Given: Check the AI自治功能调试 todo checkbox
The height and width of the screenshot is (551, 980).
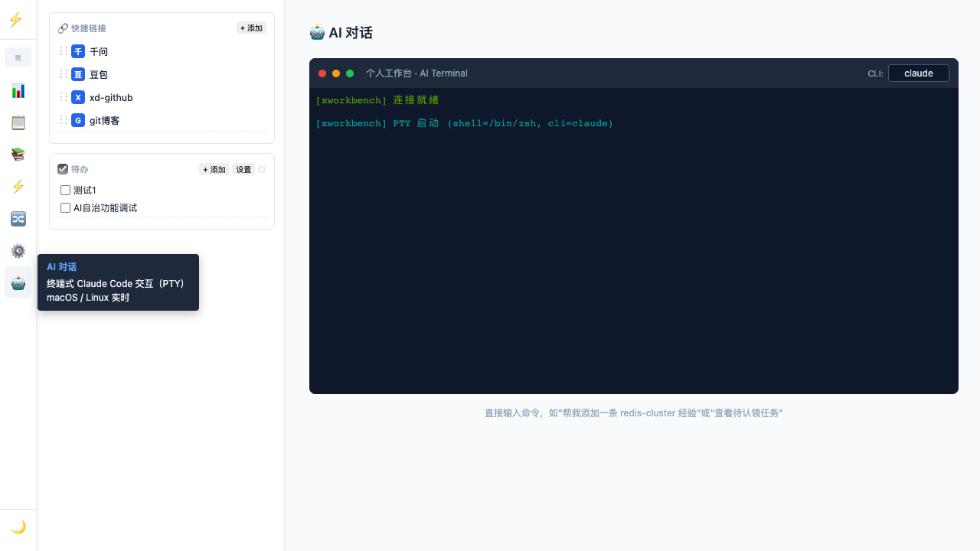Looking at the screenshot, I should tap(65, 208).
